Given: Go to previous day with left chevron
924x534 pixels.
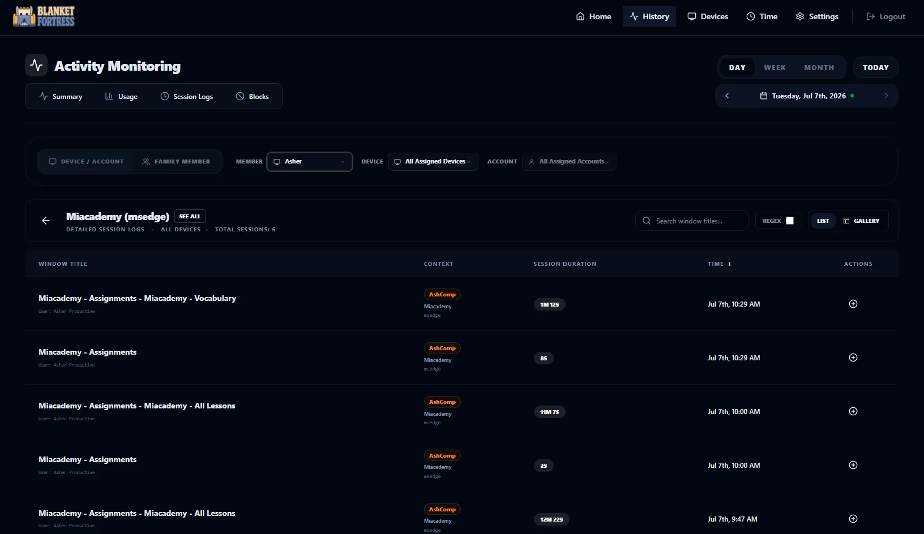Looking at the screenshot, I should coord(727,96).
